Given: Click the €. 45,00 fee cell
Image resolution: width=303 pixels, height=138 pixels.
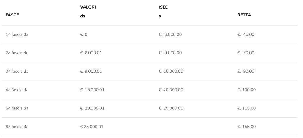Looking at the screenshot, I should (x=246, y=34).
